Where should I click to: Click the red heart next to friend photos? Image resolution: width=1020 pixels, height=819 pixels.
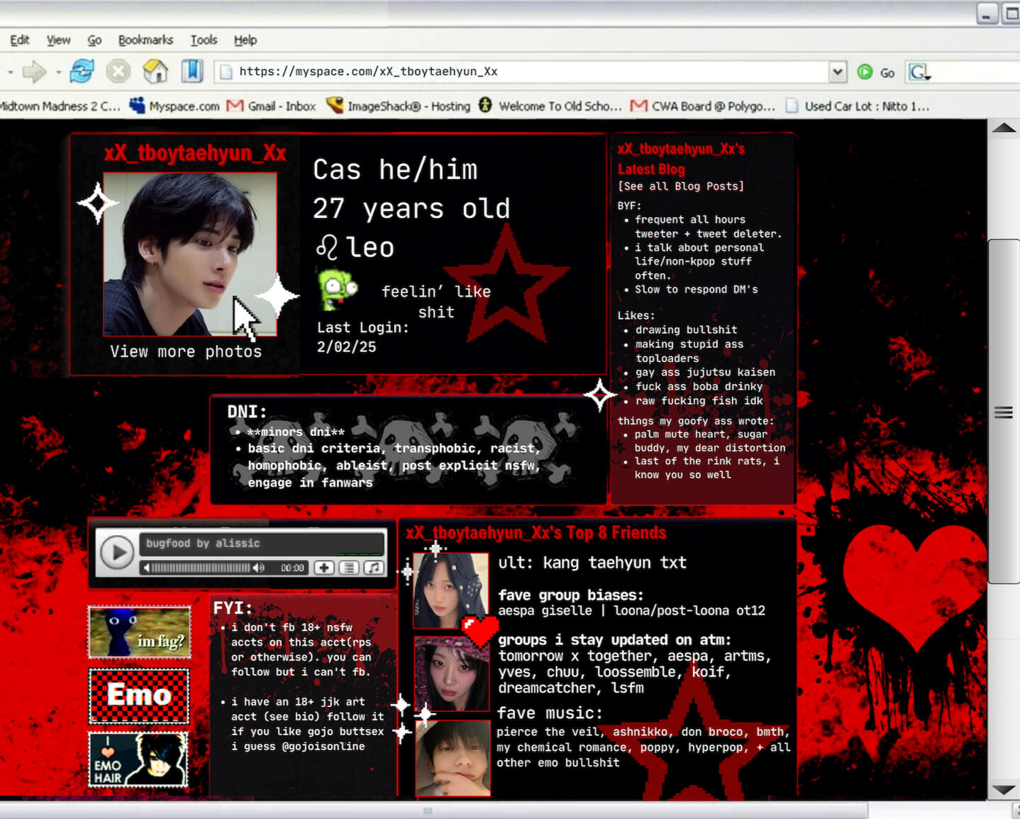tap(480, 630)
